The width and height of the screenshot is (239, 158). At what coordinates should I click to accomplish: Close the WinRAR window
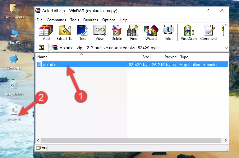point(222,10)
